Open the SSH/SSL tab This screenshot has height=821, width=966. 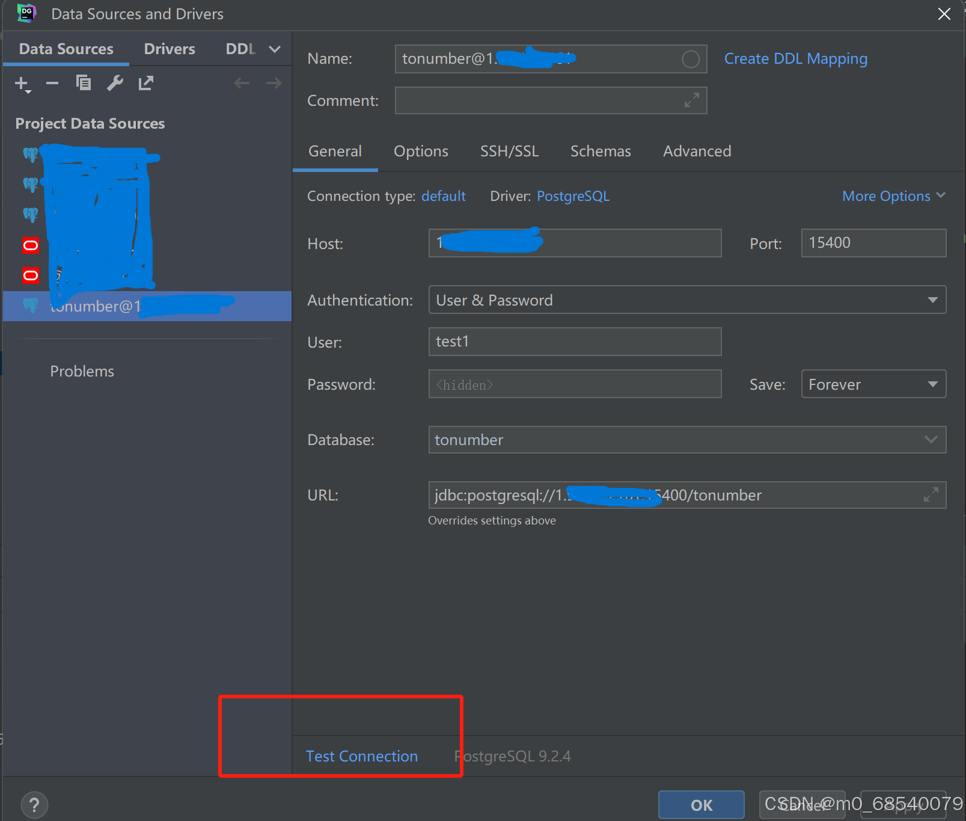tap(509, 151)
